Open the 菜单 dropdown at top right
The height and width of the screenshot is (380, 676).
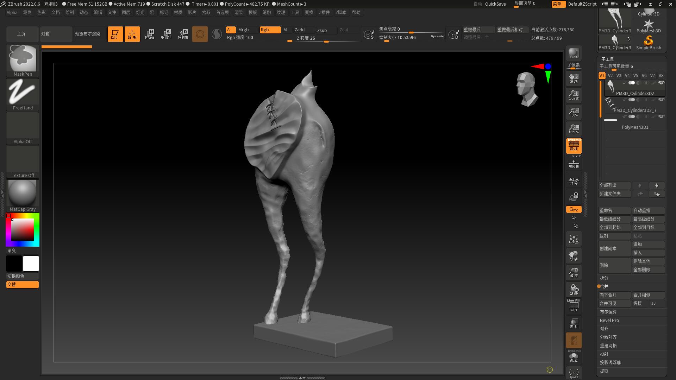pos(558,4)
